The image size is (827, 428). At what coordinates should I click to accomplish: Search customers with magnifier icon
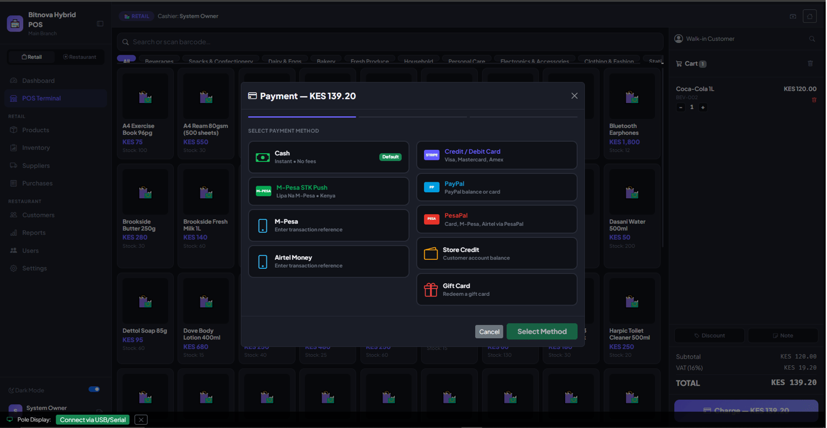pos(812,39)
